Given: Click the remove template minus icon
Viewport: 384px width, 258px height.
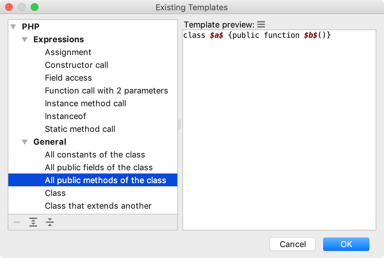Looking at the screenshot, I should tap(17, 222).
